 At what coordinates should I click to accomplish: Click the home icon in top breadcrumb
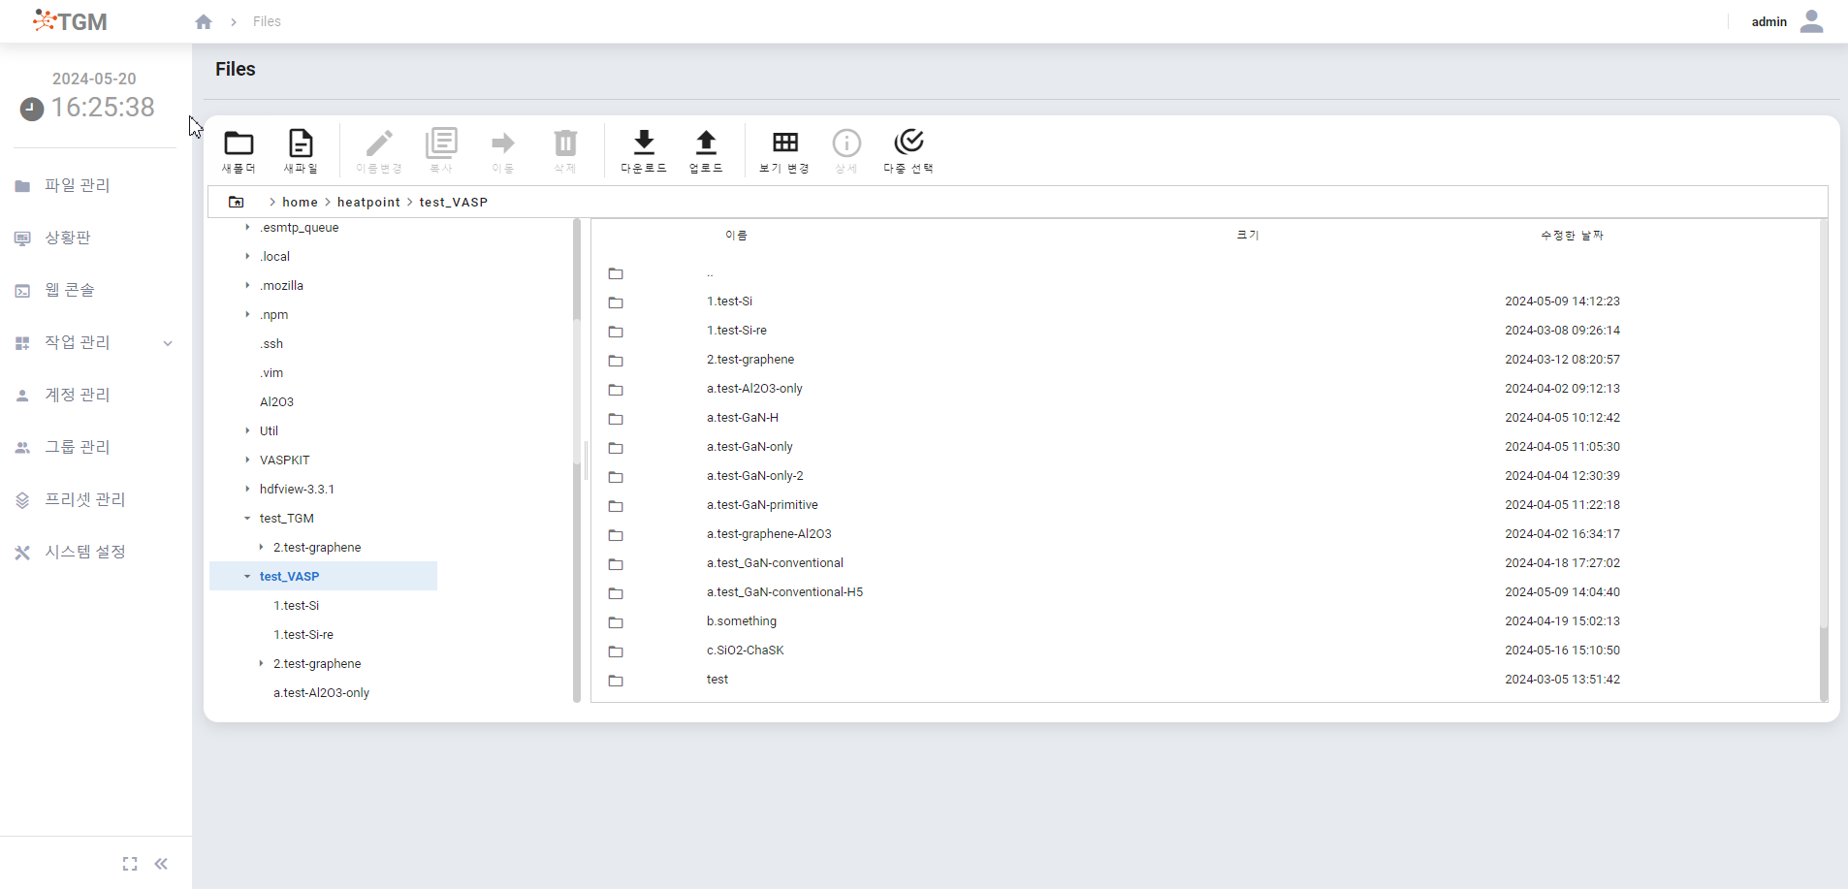tap(204, 21)
